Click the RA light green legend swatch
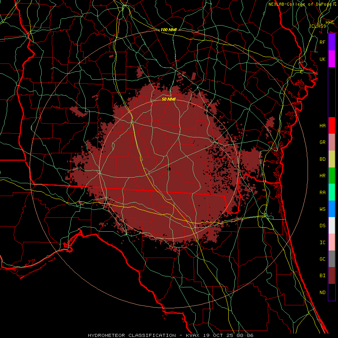338x338 pixels. click(x=332, y=192)
